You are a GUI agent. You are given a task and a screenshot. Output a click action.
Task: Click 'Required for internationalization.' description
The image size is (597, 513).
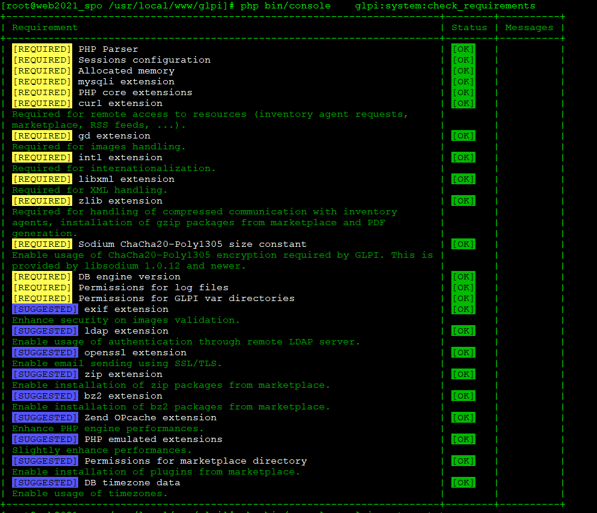coord(114,169)
